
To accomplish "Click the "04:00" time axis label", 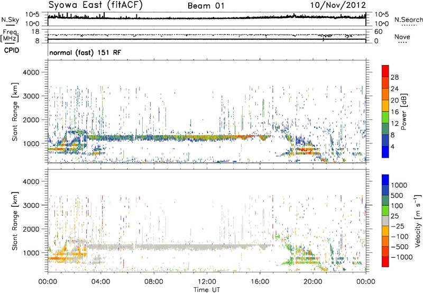I will [100, 282].
